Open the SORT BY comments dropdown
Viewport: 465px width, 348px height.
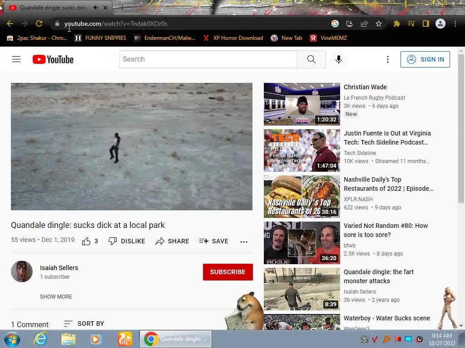[x=84, y=324]
